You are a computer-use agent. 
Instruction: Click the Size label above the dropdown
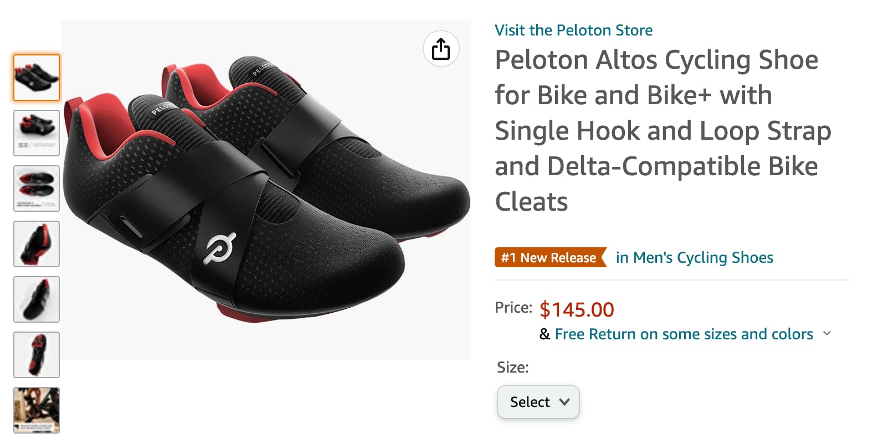[512, 367]
